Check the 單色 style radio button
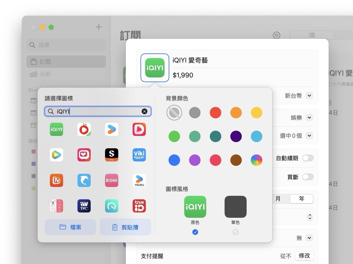The width and height of the screenshot is (353, 264). [236, 232]
